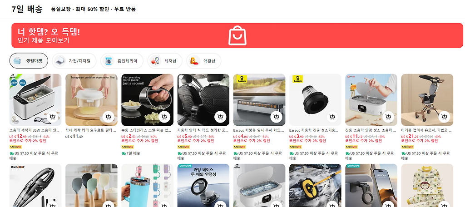Viewport: 465px width, 207px height.
Task: Choose the 레저샵 category
Action: click(165, 61)
